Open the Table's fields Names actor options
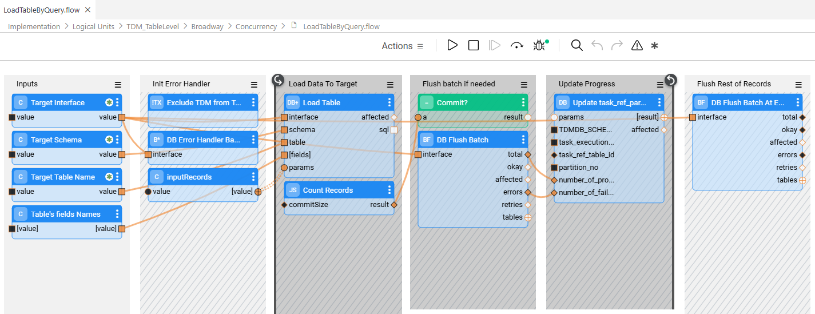Screen dimensions: 815x314 point(117,214)
